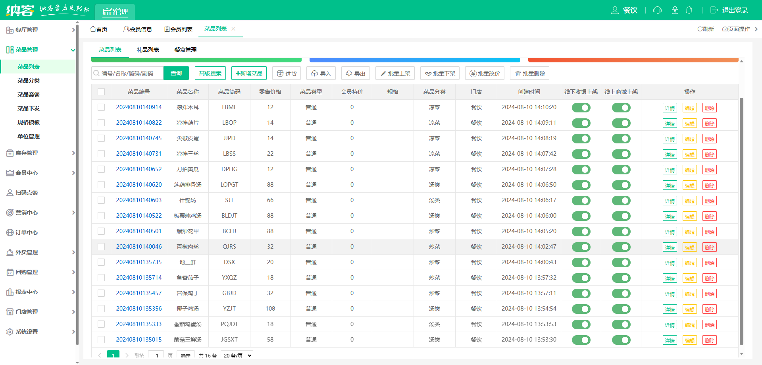
Task: Click the 营销中心 target icon
Action: (x=10, y=212)
